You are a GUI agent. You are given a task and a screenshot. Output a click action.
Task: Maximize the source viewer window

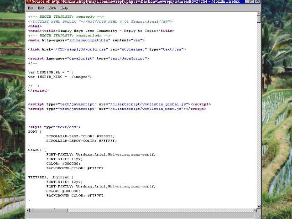252,1
